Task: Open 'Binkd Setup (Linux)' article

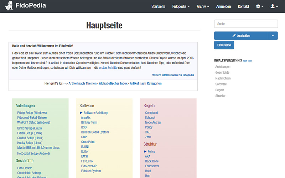Action: (30, 128)
